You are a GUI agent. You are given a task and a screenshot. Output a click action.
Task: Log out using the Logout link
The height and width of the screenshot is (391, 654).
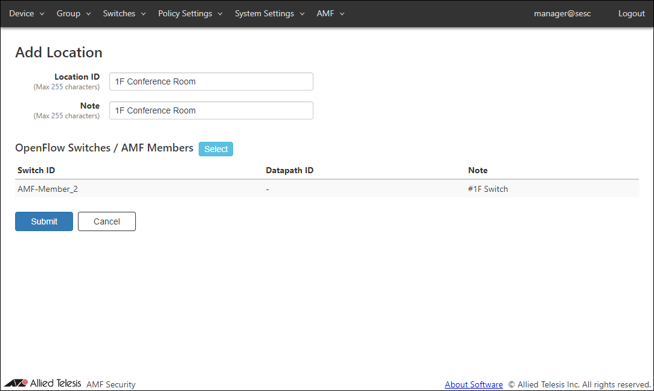(x=631, y=13)
